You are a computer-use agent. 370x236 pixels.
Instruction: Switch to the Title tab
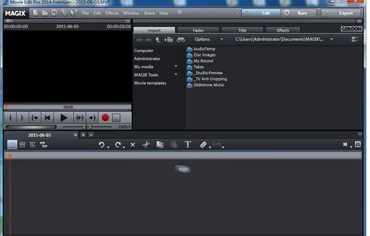(242, 30)
